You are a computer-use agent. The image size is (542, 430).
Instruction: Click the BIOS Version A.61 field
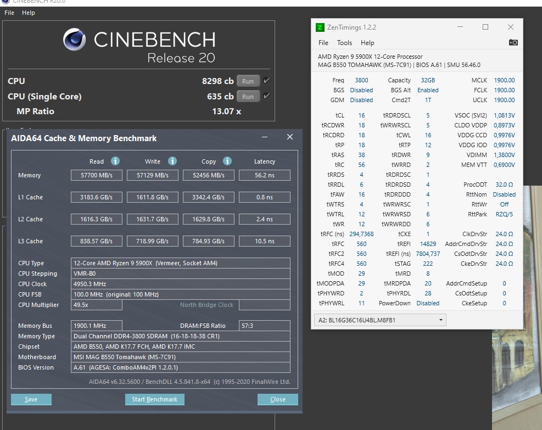click(x=181, y=367)
